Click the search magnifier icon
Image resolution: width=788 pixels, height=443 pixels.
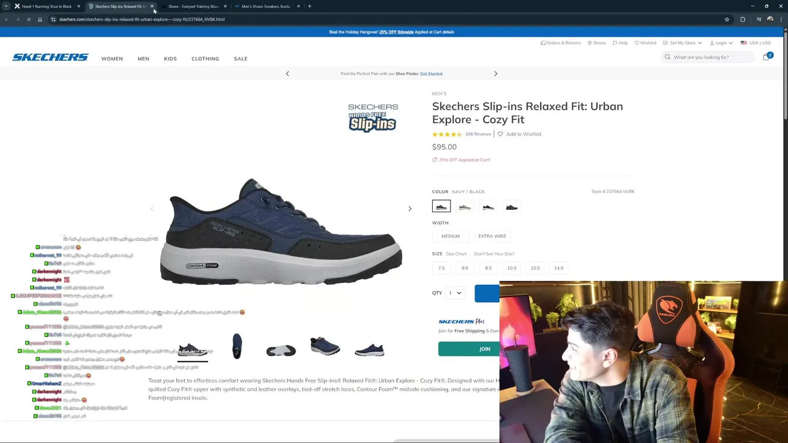pos(667,57)
